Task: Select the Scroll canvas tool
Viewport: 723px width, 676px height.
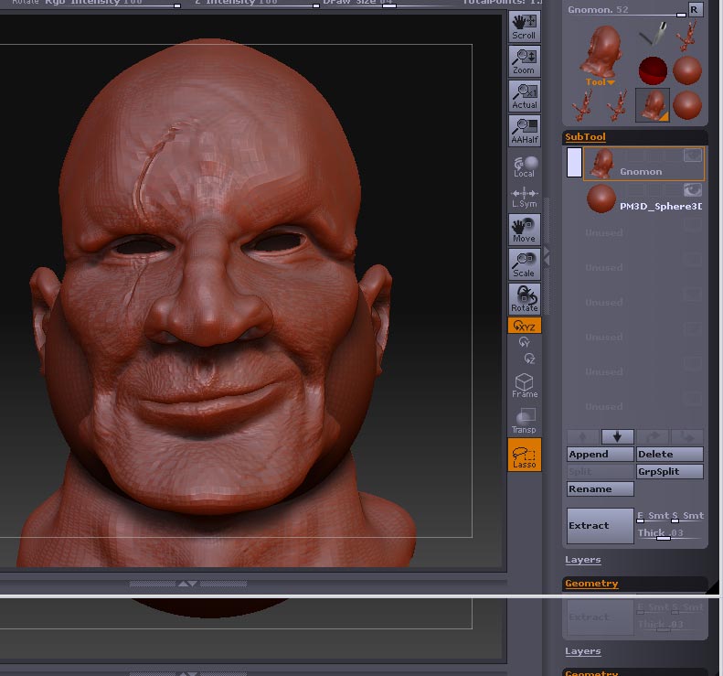Action: click(525, 27)
